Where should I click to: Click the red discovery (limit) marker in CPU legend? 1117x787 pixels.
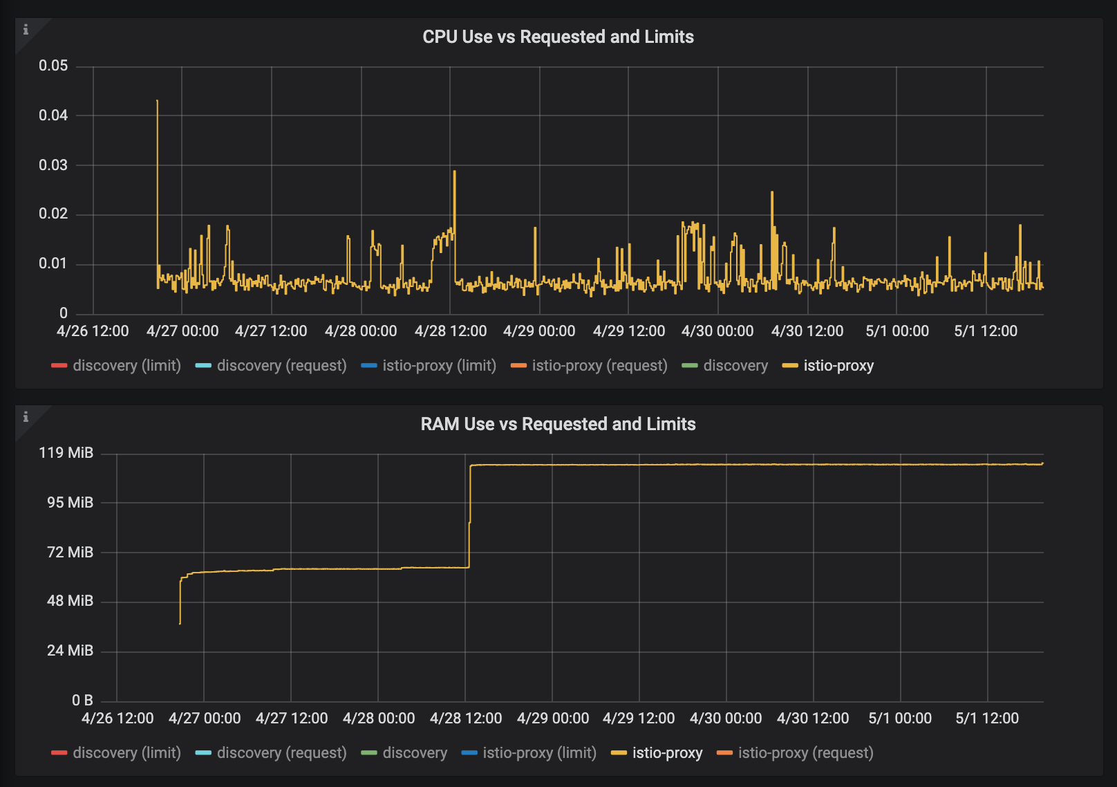pos(59,365)
